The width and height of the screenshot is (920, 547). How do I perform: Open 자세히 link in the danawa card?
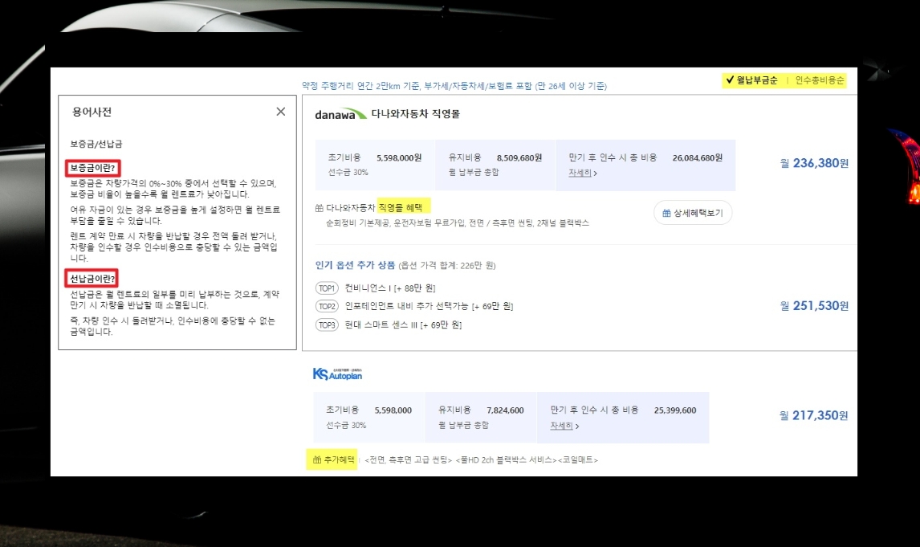click(582, 173)
